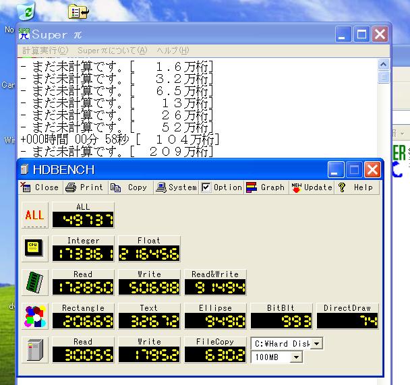Click the Ellipse score 9490
410x385 pixels.
coord(215,320)
